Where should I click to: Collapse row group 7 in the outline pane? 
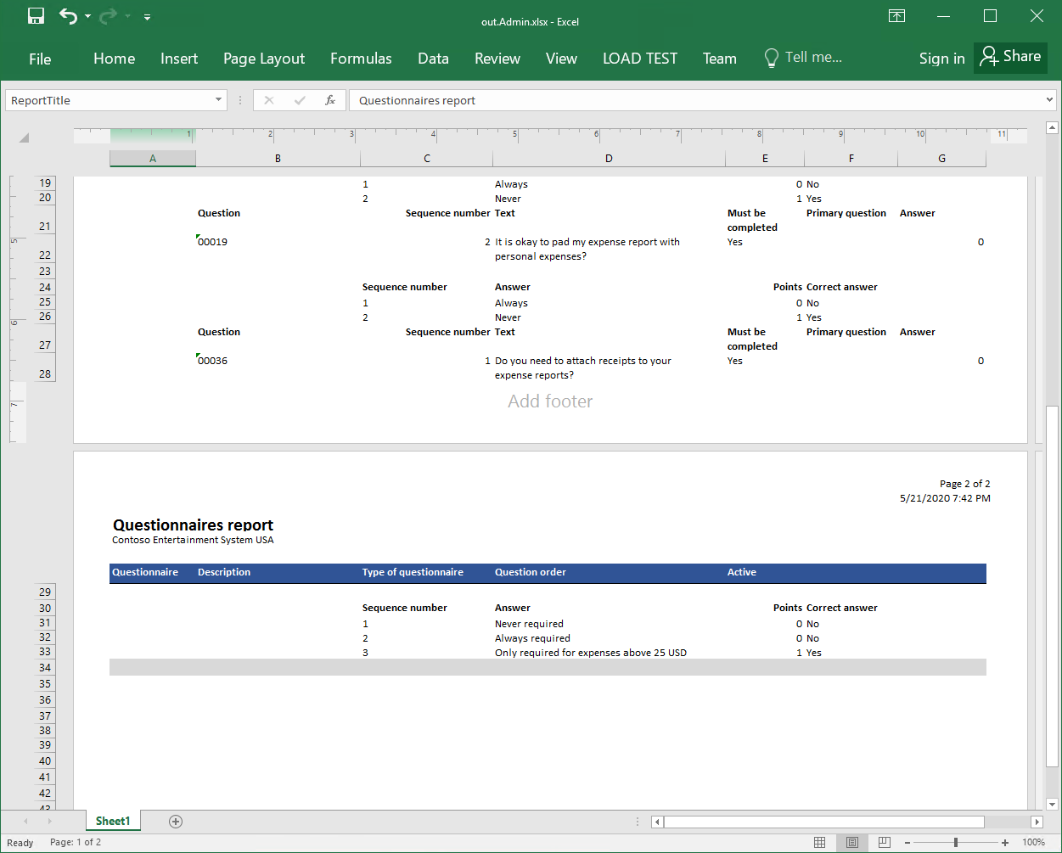pyautogui.click(x=14, y=404)
